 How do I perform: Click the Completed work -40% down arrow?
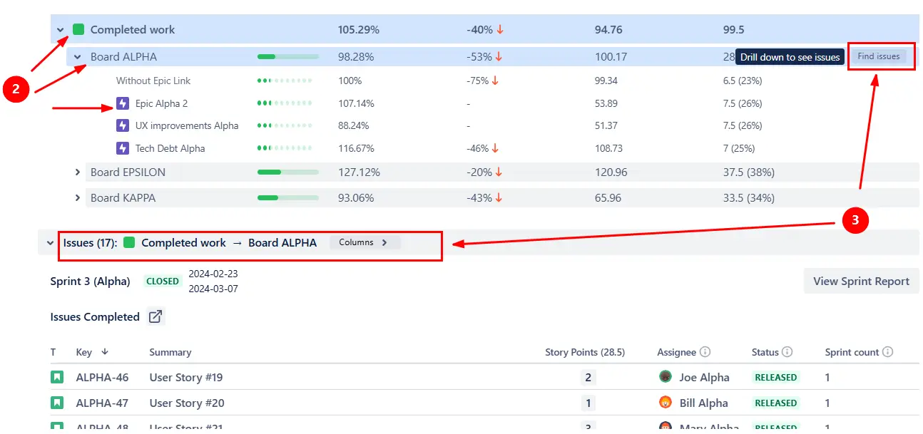point(500,30)
